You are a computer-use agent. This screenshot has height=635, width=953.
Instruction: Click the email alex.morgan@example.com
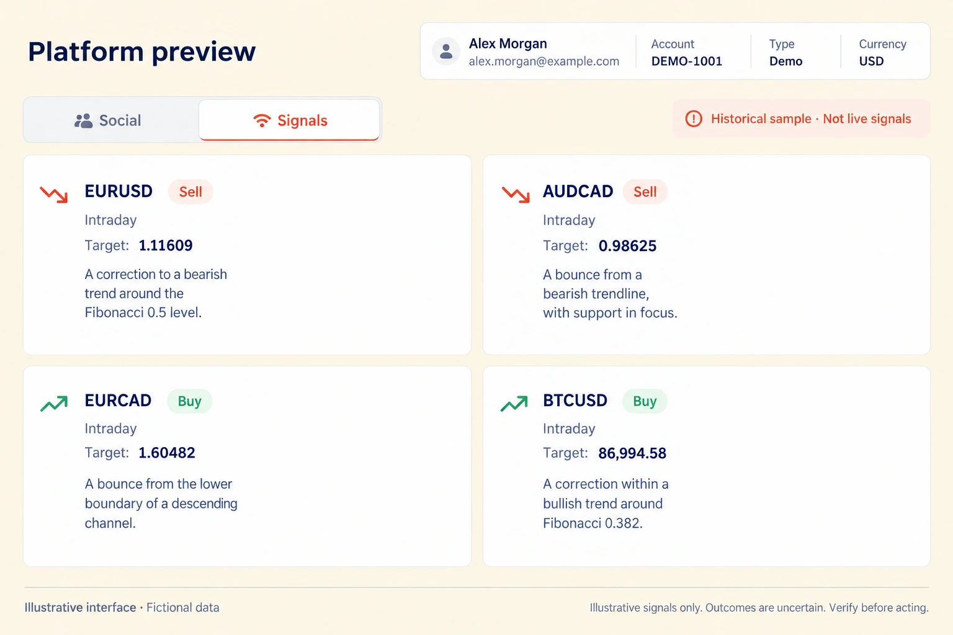[544, 61]
